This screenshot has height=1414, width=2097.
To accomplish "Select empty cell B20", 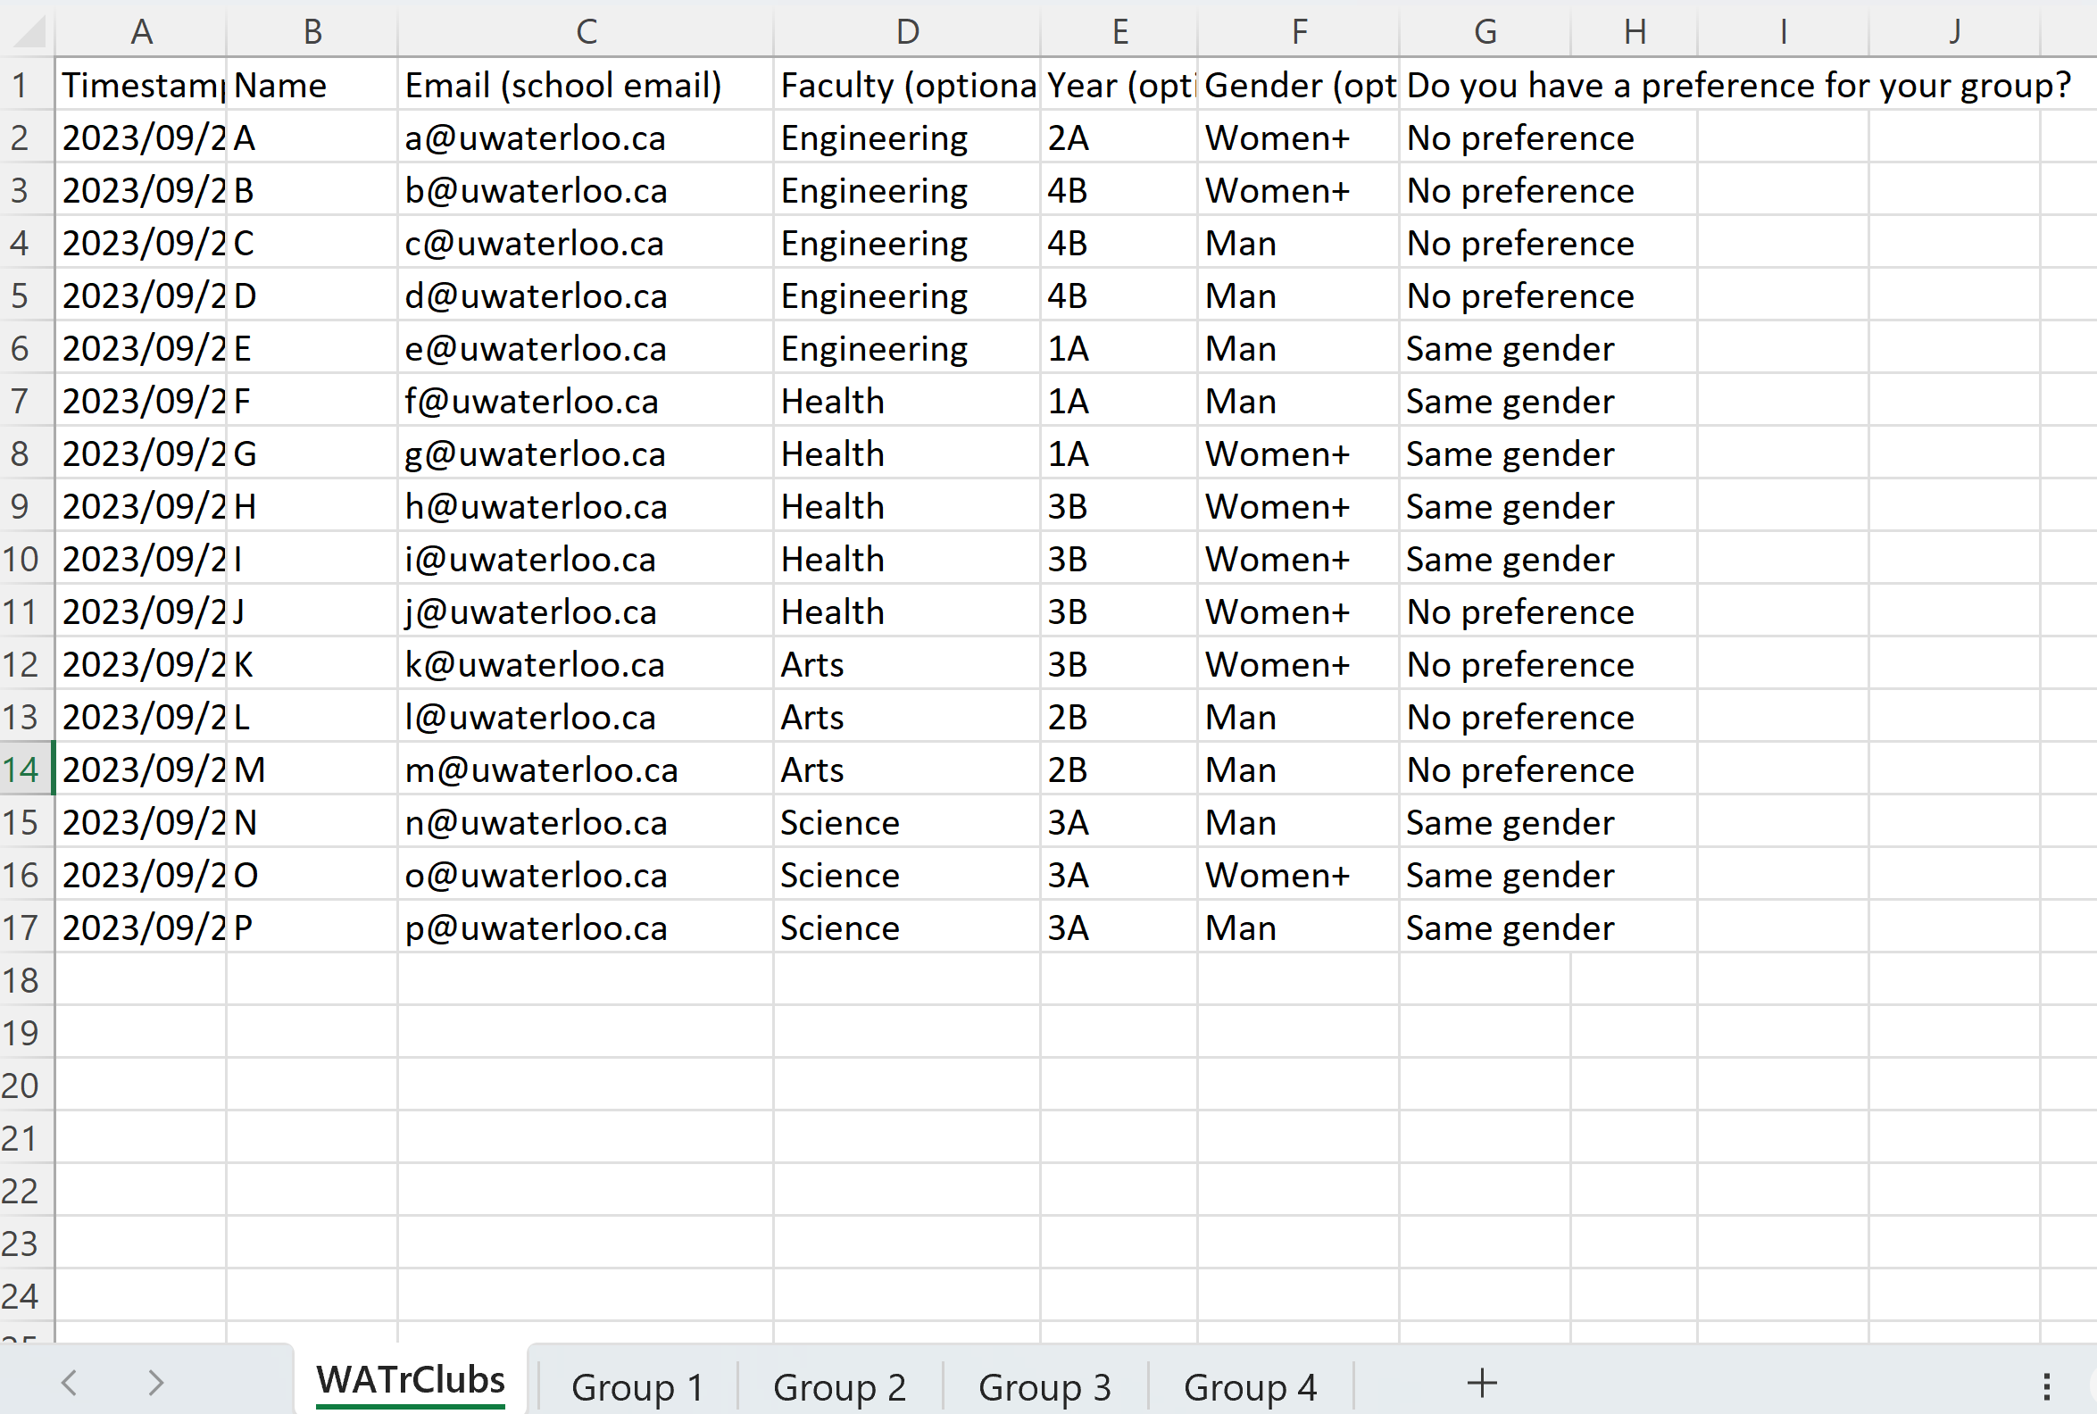I will pos(310,1085).
